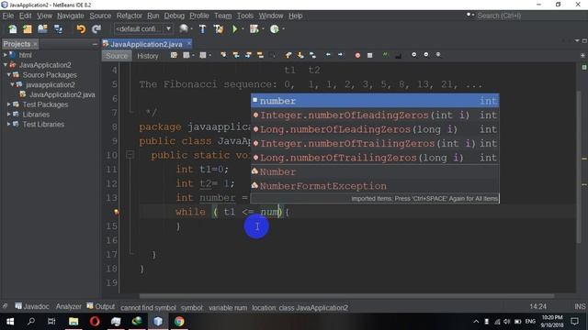
Task: Click the reset zoom magnifier icon
Action: point(438,55)
